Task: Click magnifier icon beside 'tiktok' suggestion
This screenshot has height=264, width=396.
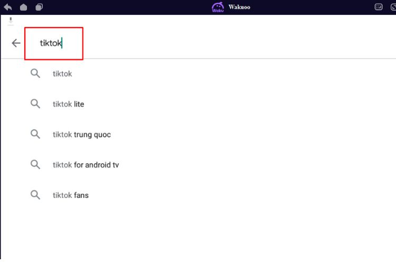Action: point(35,73)
